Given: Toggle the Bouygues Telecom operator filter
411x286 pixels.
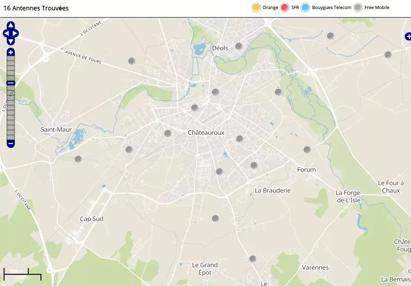Looking at the screenshot, I should [306, 7].
